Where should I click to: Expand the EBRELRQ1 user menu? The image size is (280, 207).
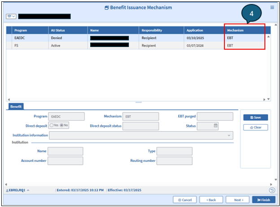[x=17, y=190]
